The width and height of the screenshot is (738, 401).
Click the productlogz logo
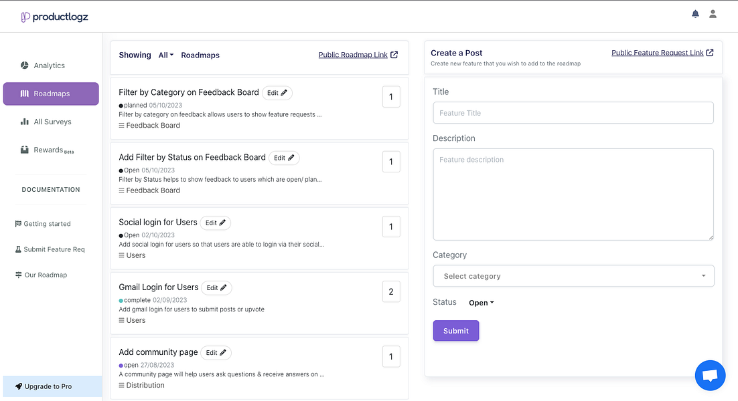click(x=55, y=17)
